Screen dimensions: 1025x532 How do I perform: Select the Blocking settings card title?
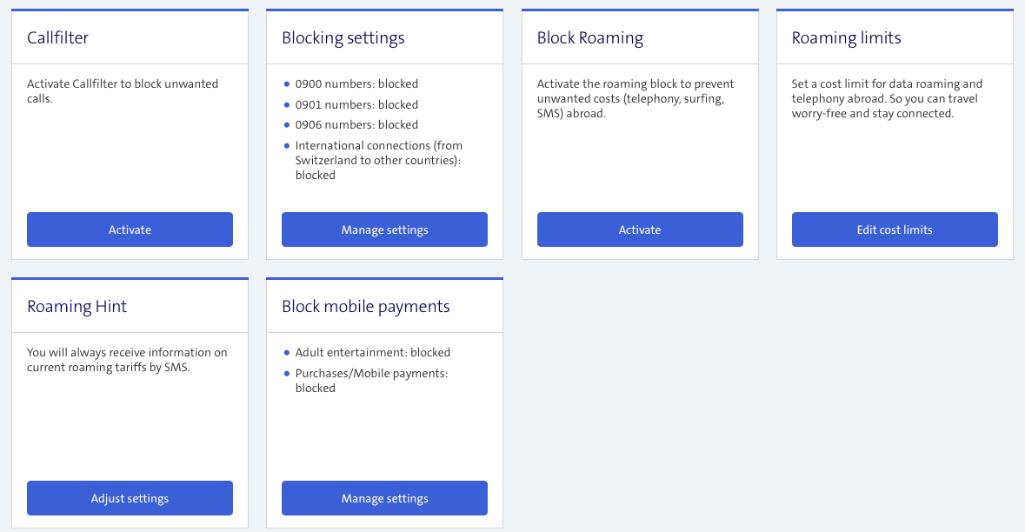coord(343,38)
